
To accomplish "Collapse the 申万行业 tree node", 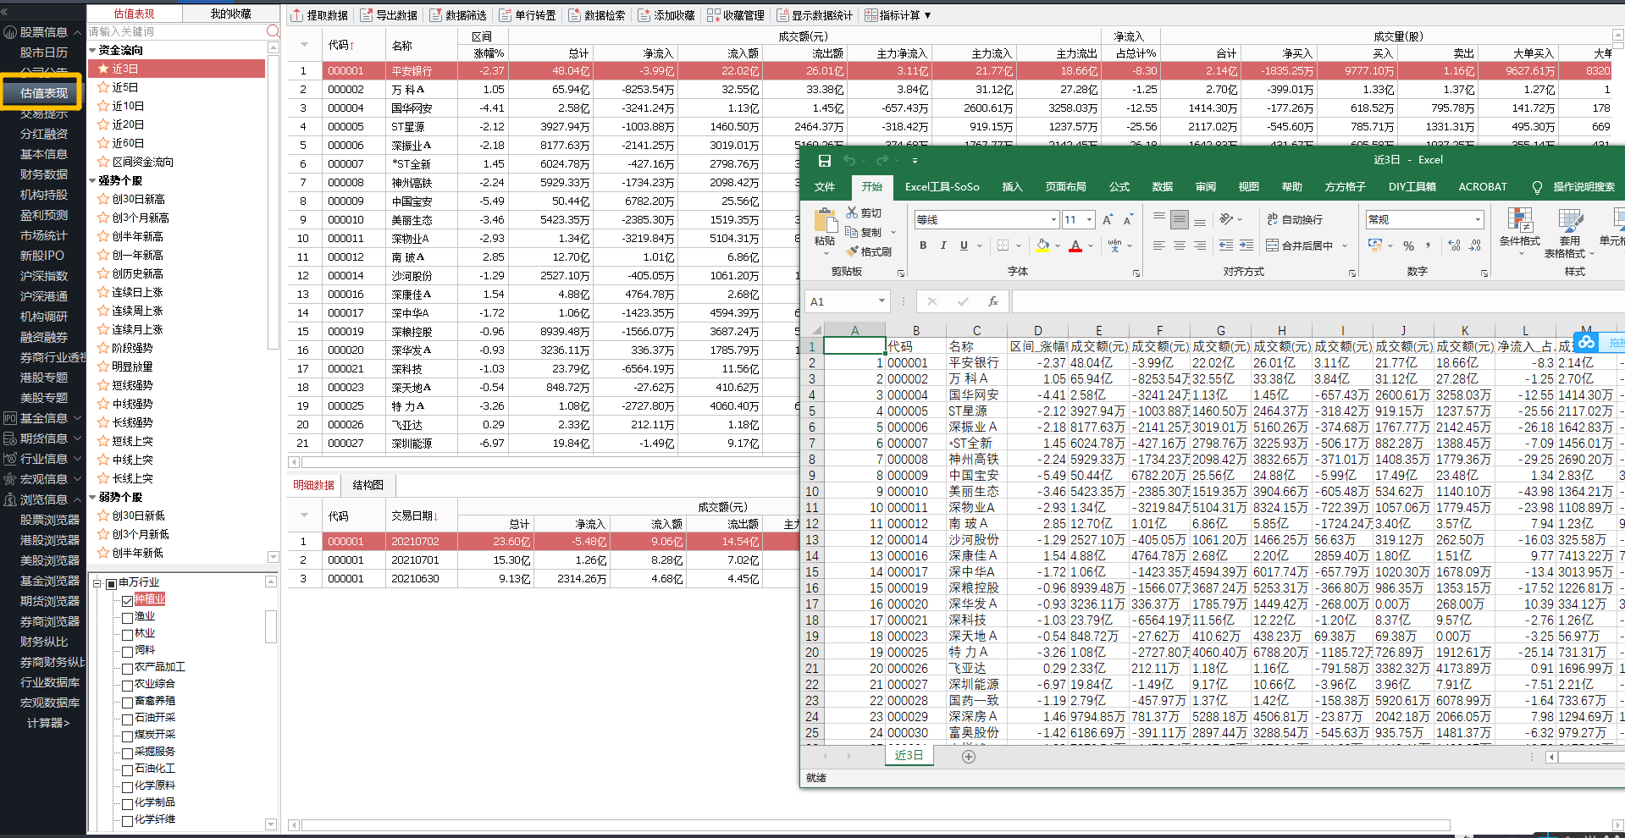I will (x=97, y=583).
